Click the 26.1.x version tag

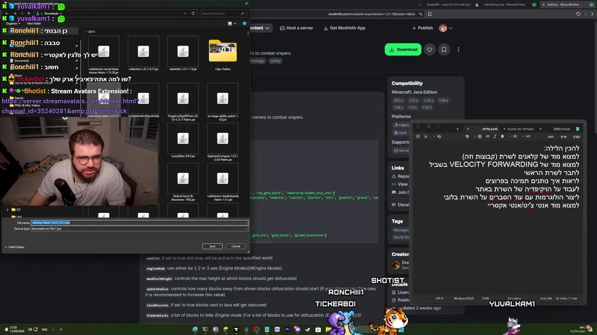(x=399, y=100)
